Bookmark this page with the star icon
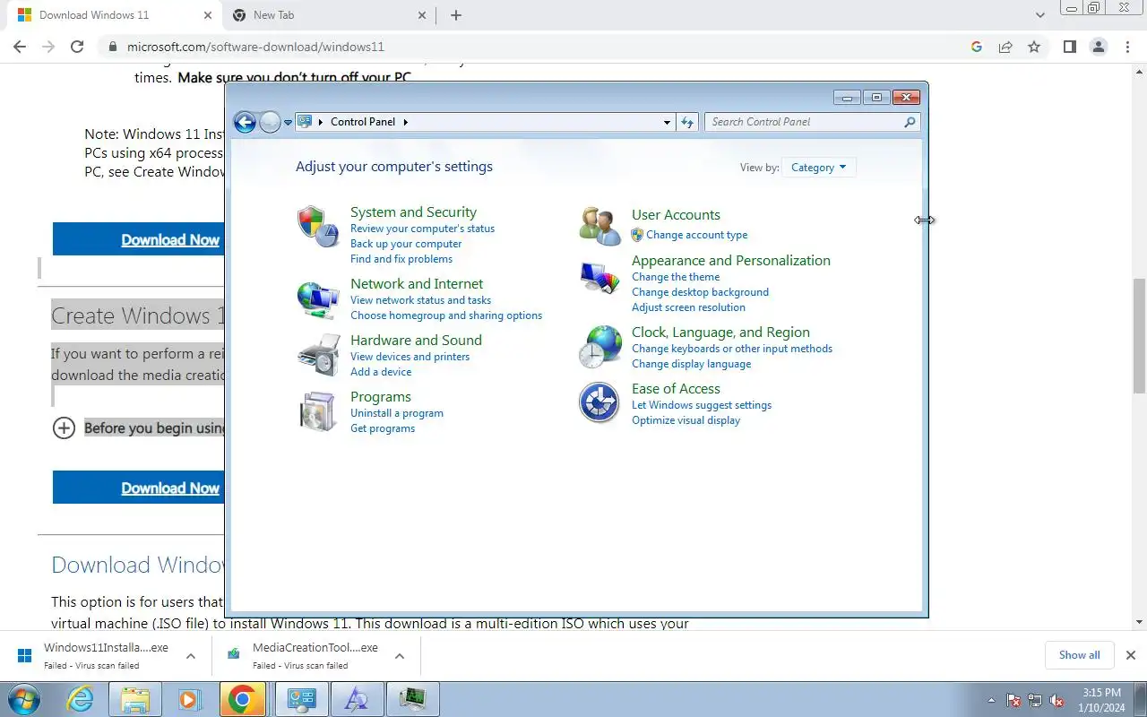This screenshot has height=717, width=1147. 1034,47
